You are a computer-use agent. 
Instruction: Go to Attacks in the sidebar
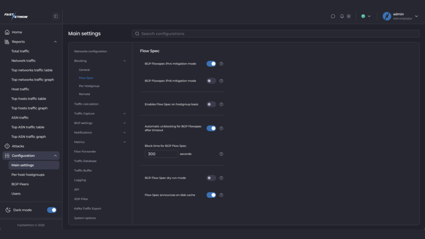click(18, 146)
